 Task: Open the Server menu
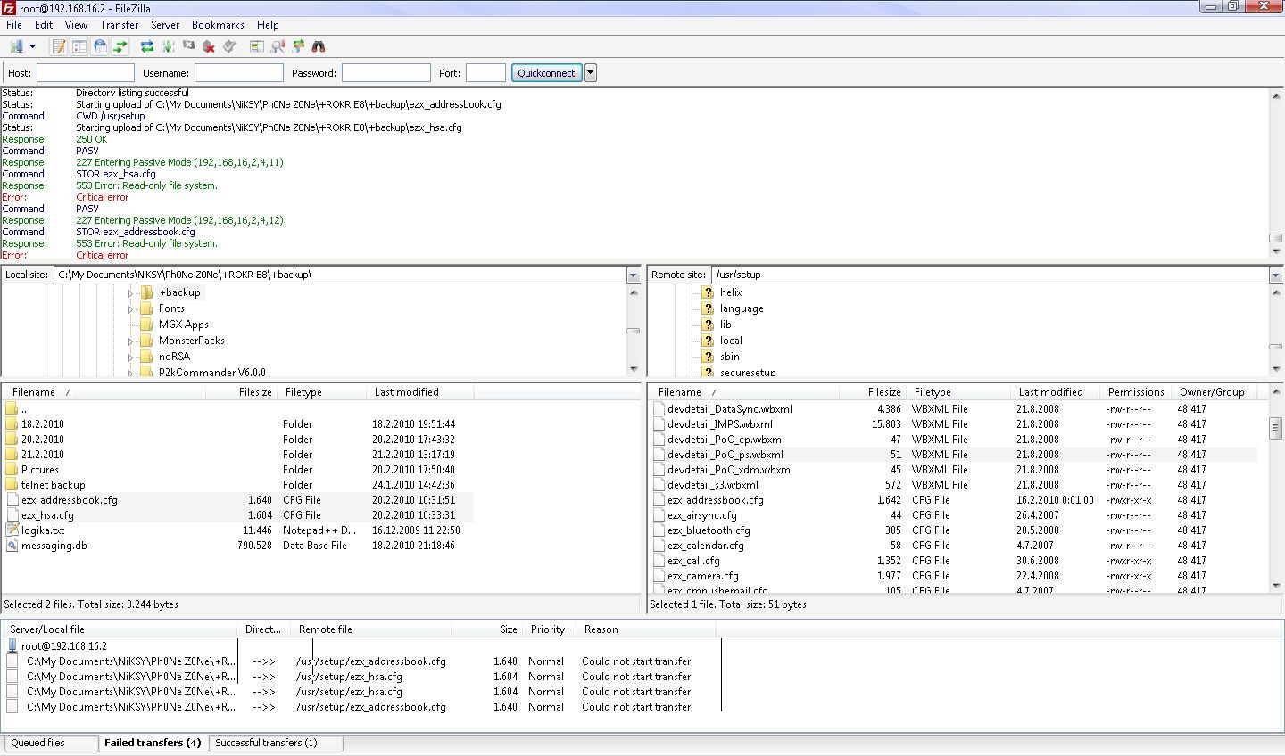pyautogui.click(x=165, y=25)
